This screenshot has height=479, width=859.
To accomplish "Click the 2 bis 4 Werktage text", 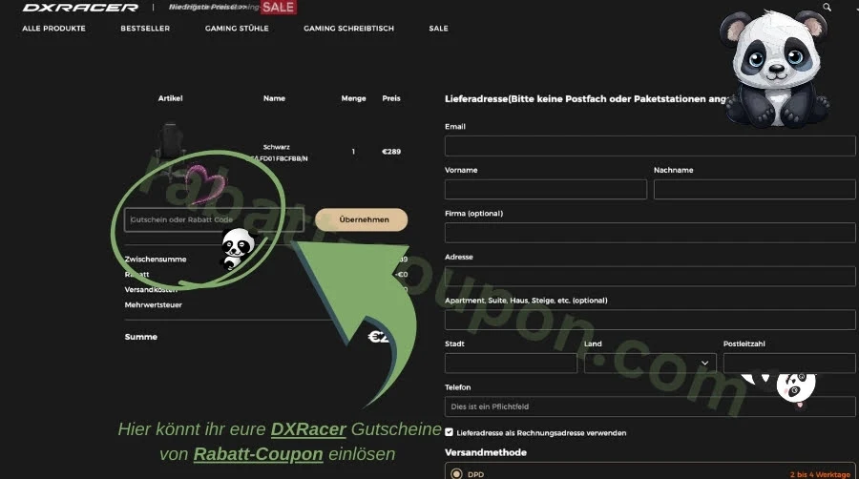I will [x=820, y=474].
